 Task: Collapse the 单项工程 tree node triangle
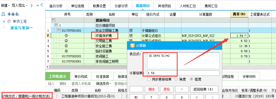[4, 21]
